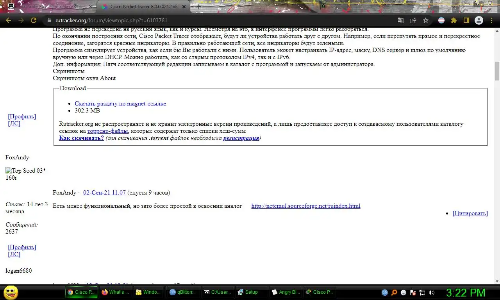Click the Скриншоты окна About text
This screenshot has height=300, width=500.
[84, 78]
